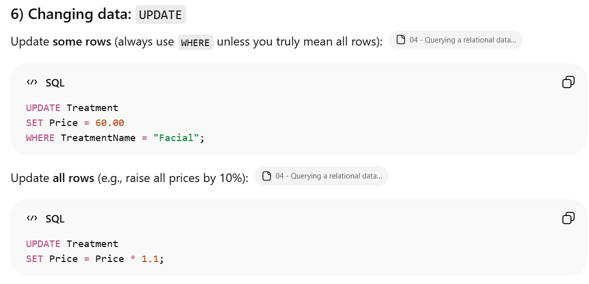
Task: Click the WHERE keyword inside the first code block
Action: pyautogui.click(x=40, y=138)
